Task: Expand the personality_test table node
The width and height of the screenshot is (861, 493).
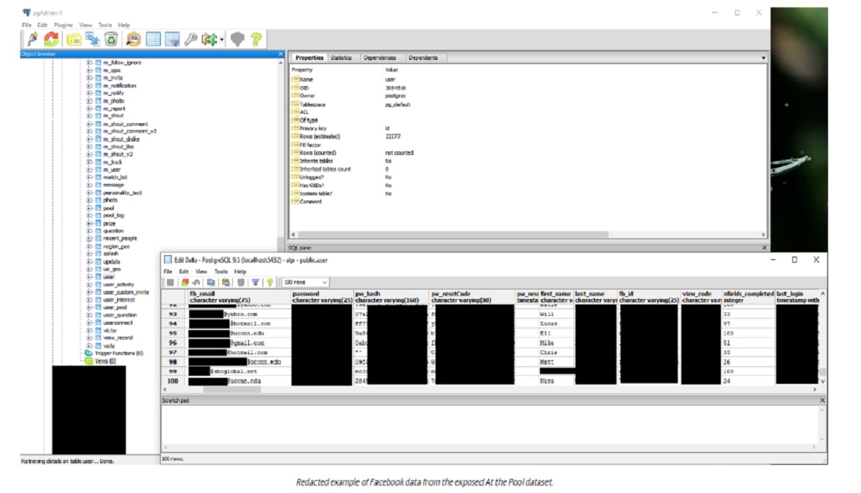Action: [89, 193]
